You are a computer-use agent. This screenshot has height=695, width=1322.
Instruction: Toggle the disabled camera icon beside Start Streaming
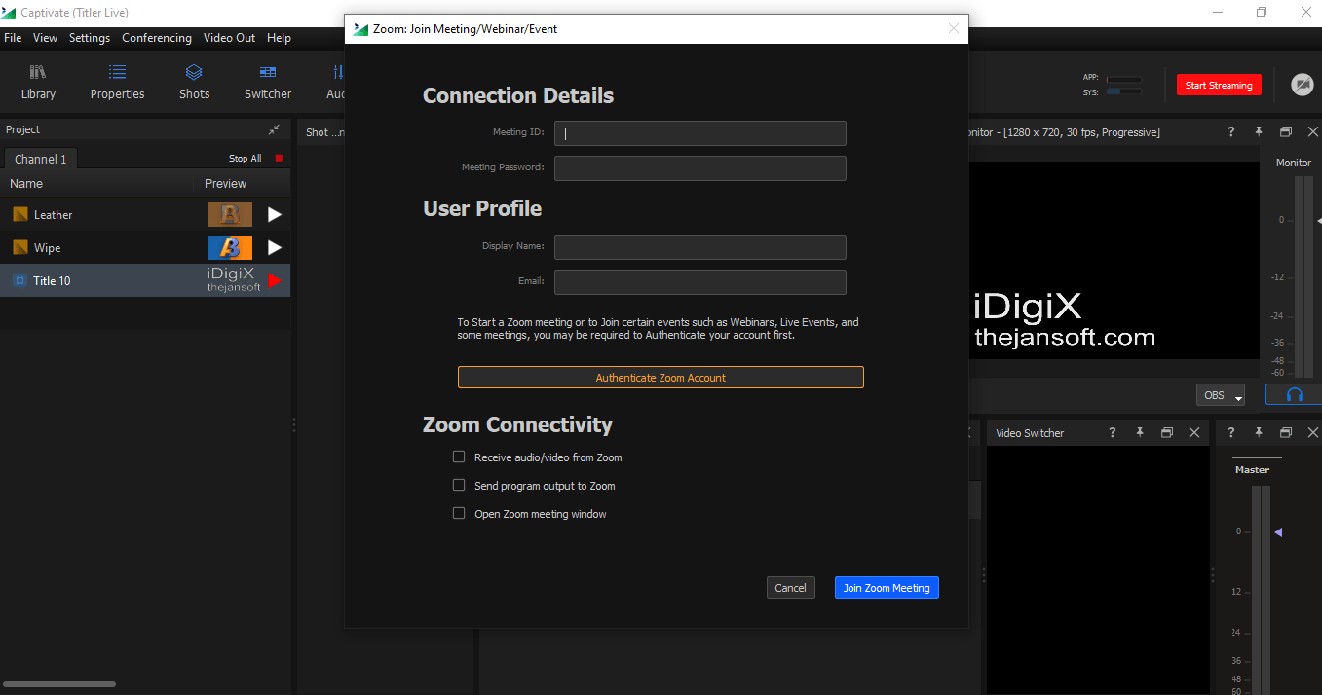click(x=1303, y=85)
